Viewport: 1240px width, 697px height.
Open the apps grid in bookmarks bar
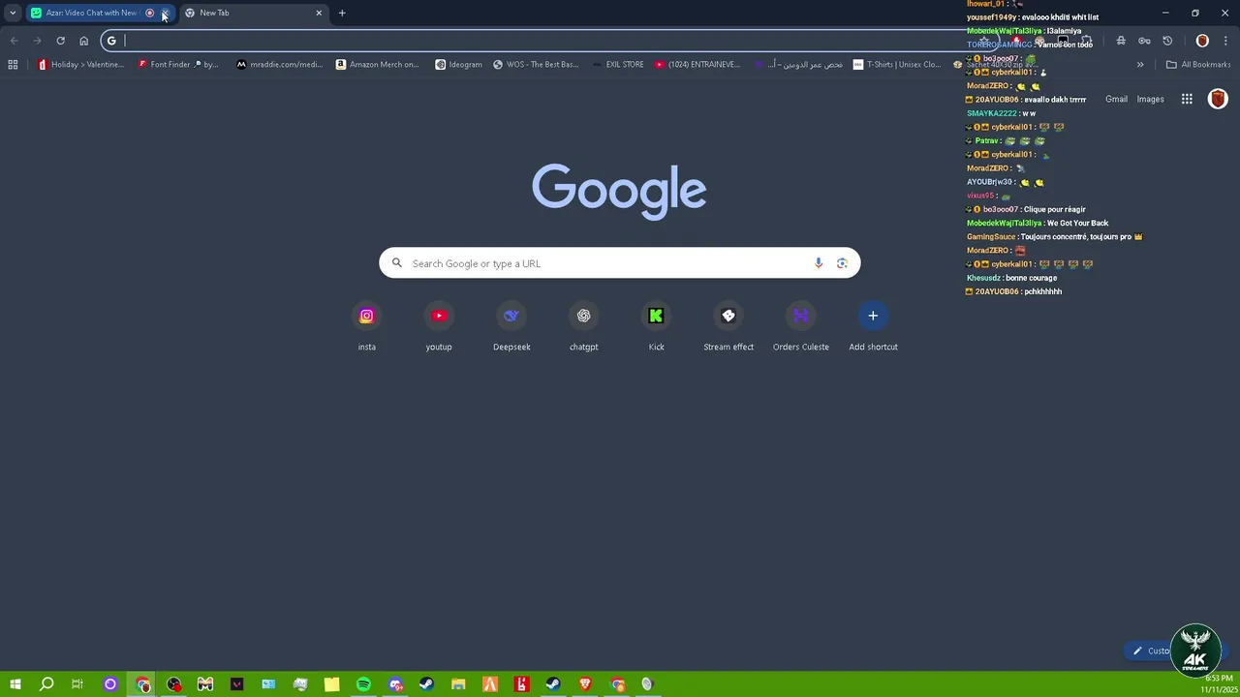[x=13, y=65]
